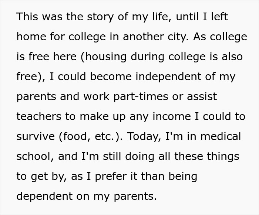
Task: Click the word "teachers" in the text
Action: (39, 117)
